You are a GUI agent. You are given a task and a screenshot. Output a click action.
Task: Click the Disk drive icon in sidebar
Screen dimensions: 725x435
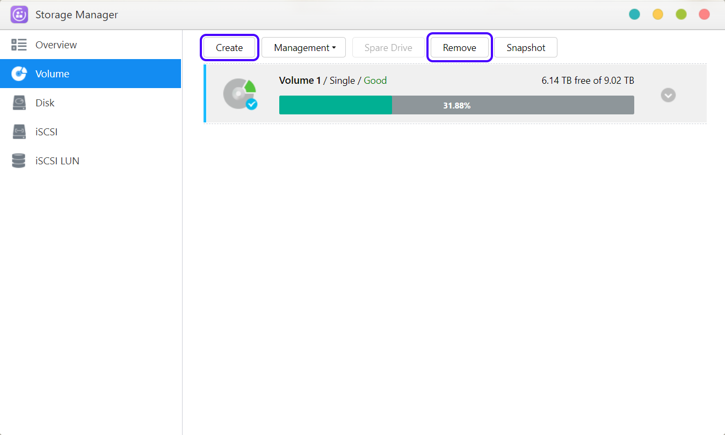point(19,103)
